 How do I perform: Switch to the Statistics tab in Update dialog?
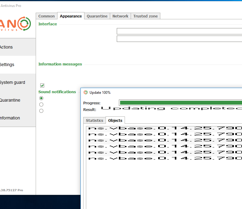(94, 120)
